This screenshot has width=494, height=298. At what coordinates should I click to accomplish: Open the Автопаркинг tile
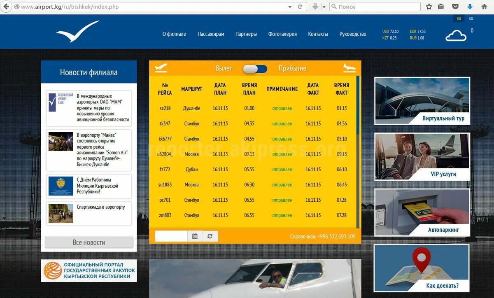point(422,212)
